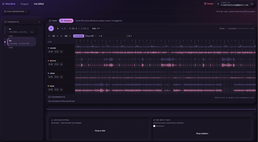Click the pink V2 drums waveform
This screenshot has width=258, height=142.
pos(165,65)
